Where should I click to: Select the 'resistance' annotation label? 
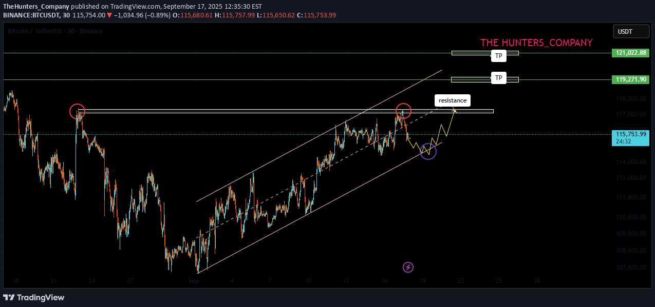tap(452, 100)
